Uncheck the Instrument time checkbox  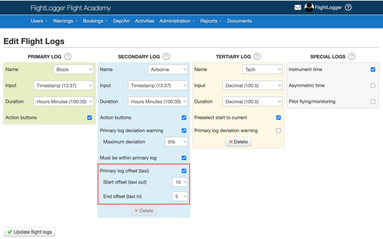click(373, 69)
